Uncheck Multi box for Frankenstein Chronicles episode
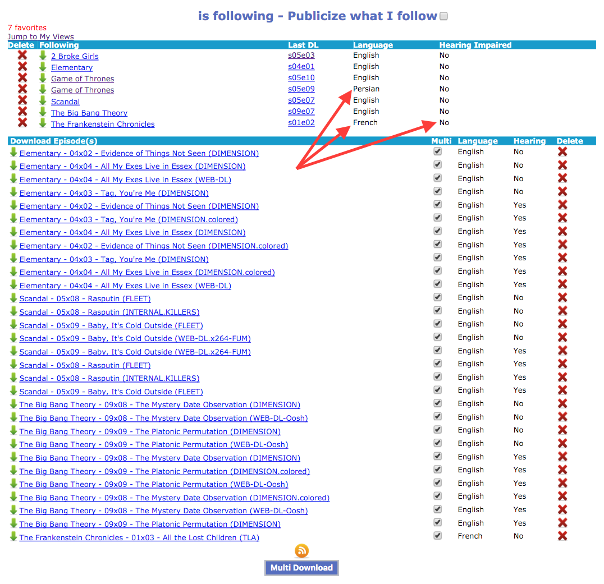This screenshot has width=604, height=584. pyautogui.click(x=438, y=536)
